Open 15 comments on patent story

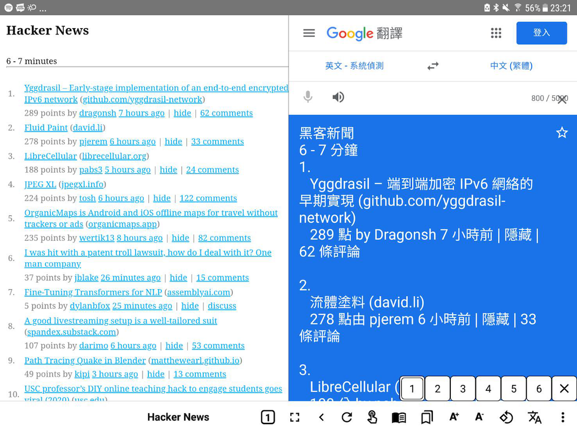pyautogui.click(x=223, y=277)
